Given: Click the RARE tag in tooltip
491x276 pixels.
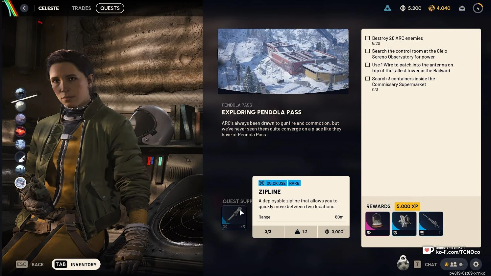Looking at the screenshot, I should (x=294, y=183).
